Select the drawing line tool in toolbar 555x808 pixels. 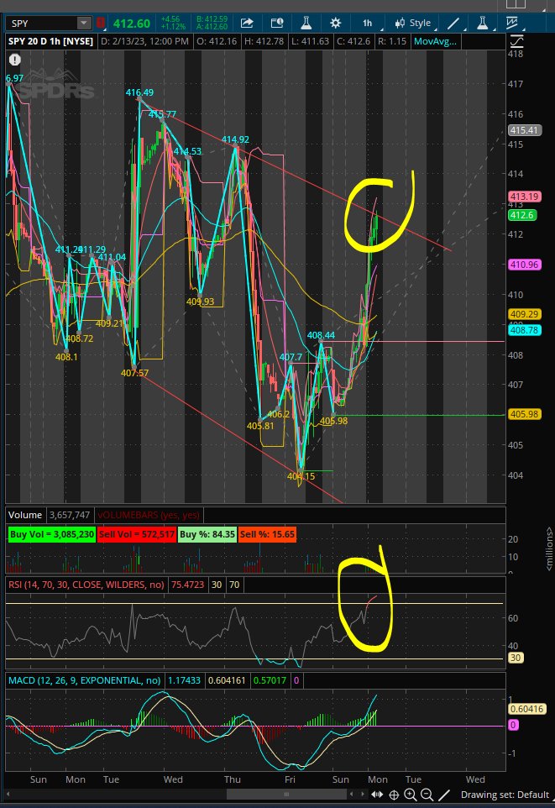(x=453, y=24)
